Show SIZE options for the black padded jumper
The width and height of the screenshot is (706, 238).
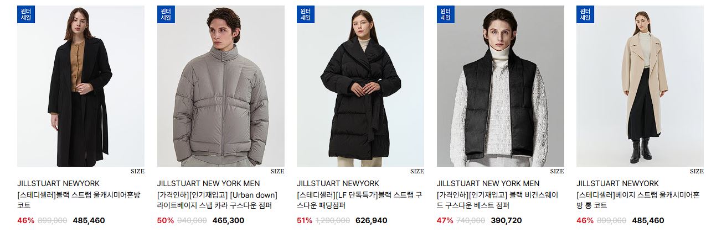[x=417, y=171]
